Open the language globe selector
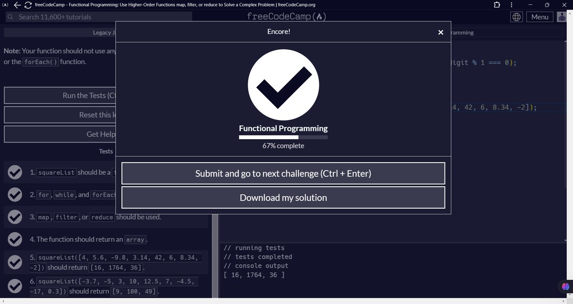Viewport: 573px width, 304px height. tap(517, 16)
